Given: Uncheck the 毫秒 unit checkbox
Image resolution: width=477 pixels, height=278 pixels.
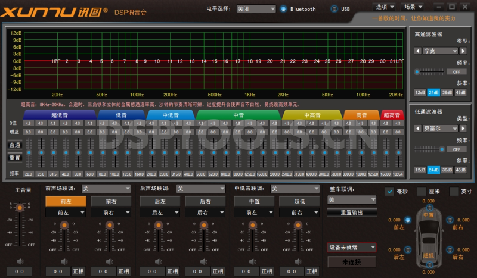Looking at the screenshot, I should click(x=390, y=191).
